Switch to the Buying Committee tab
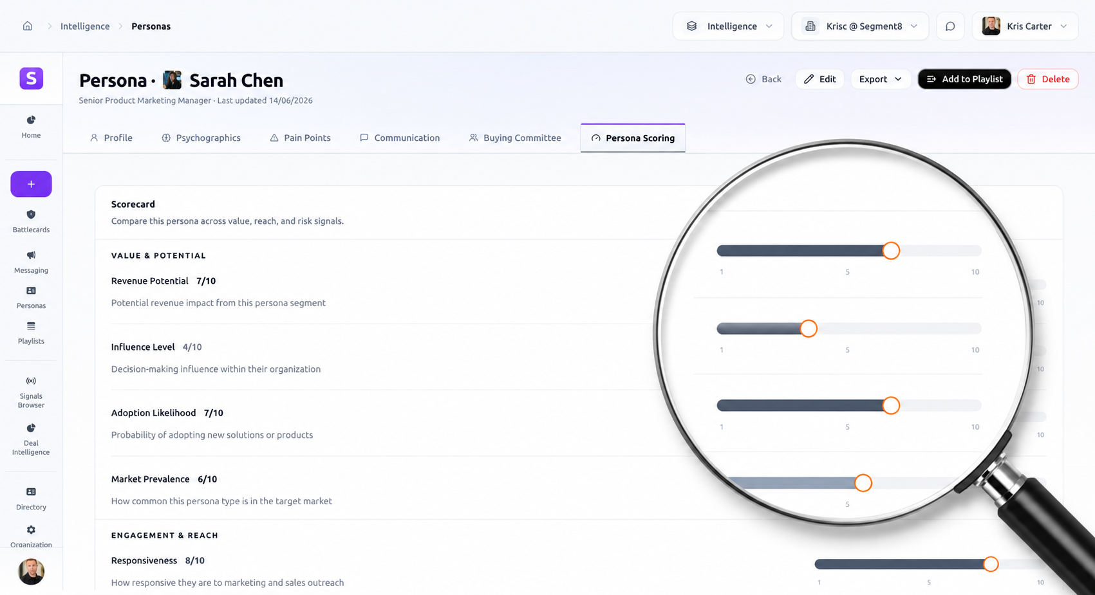This screenshot has width=1095, height=595. [x=515, y=138]
